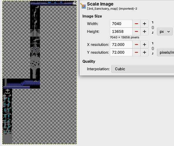Increase the Y resolution with plus button

tap(144, 52)
